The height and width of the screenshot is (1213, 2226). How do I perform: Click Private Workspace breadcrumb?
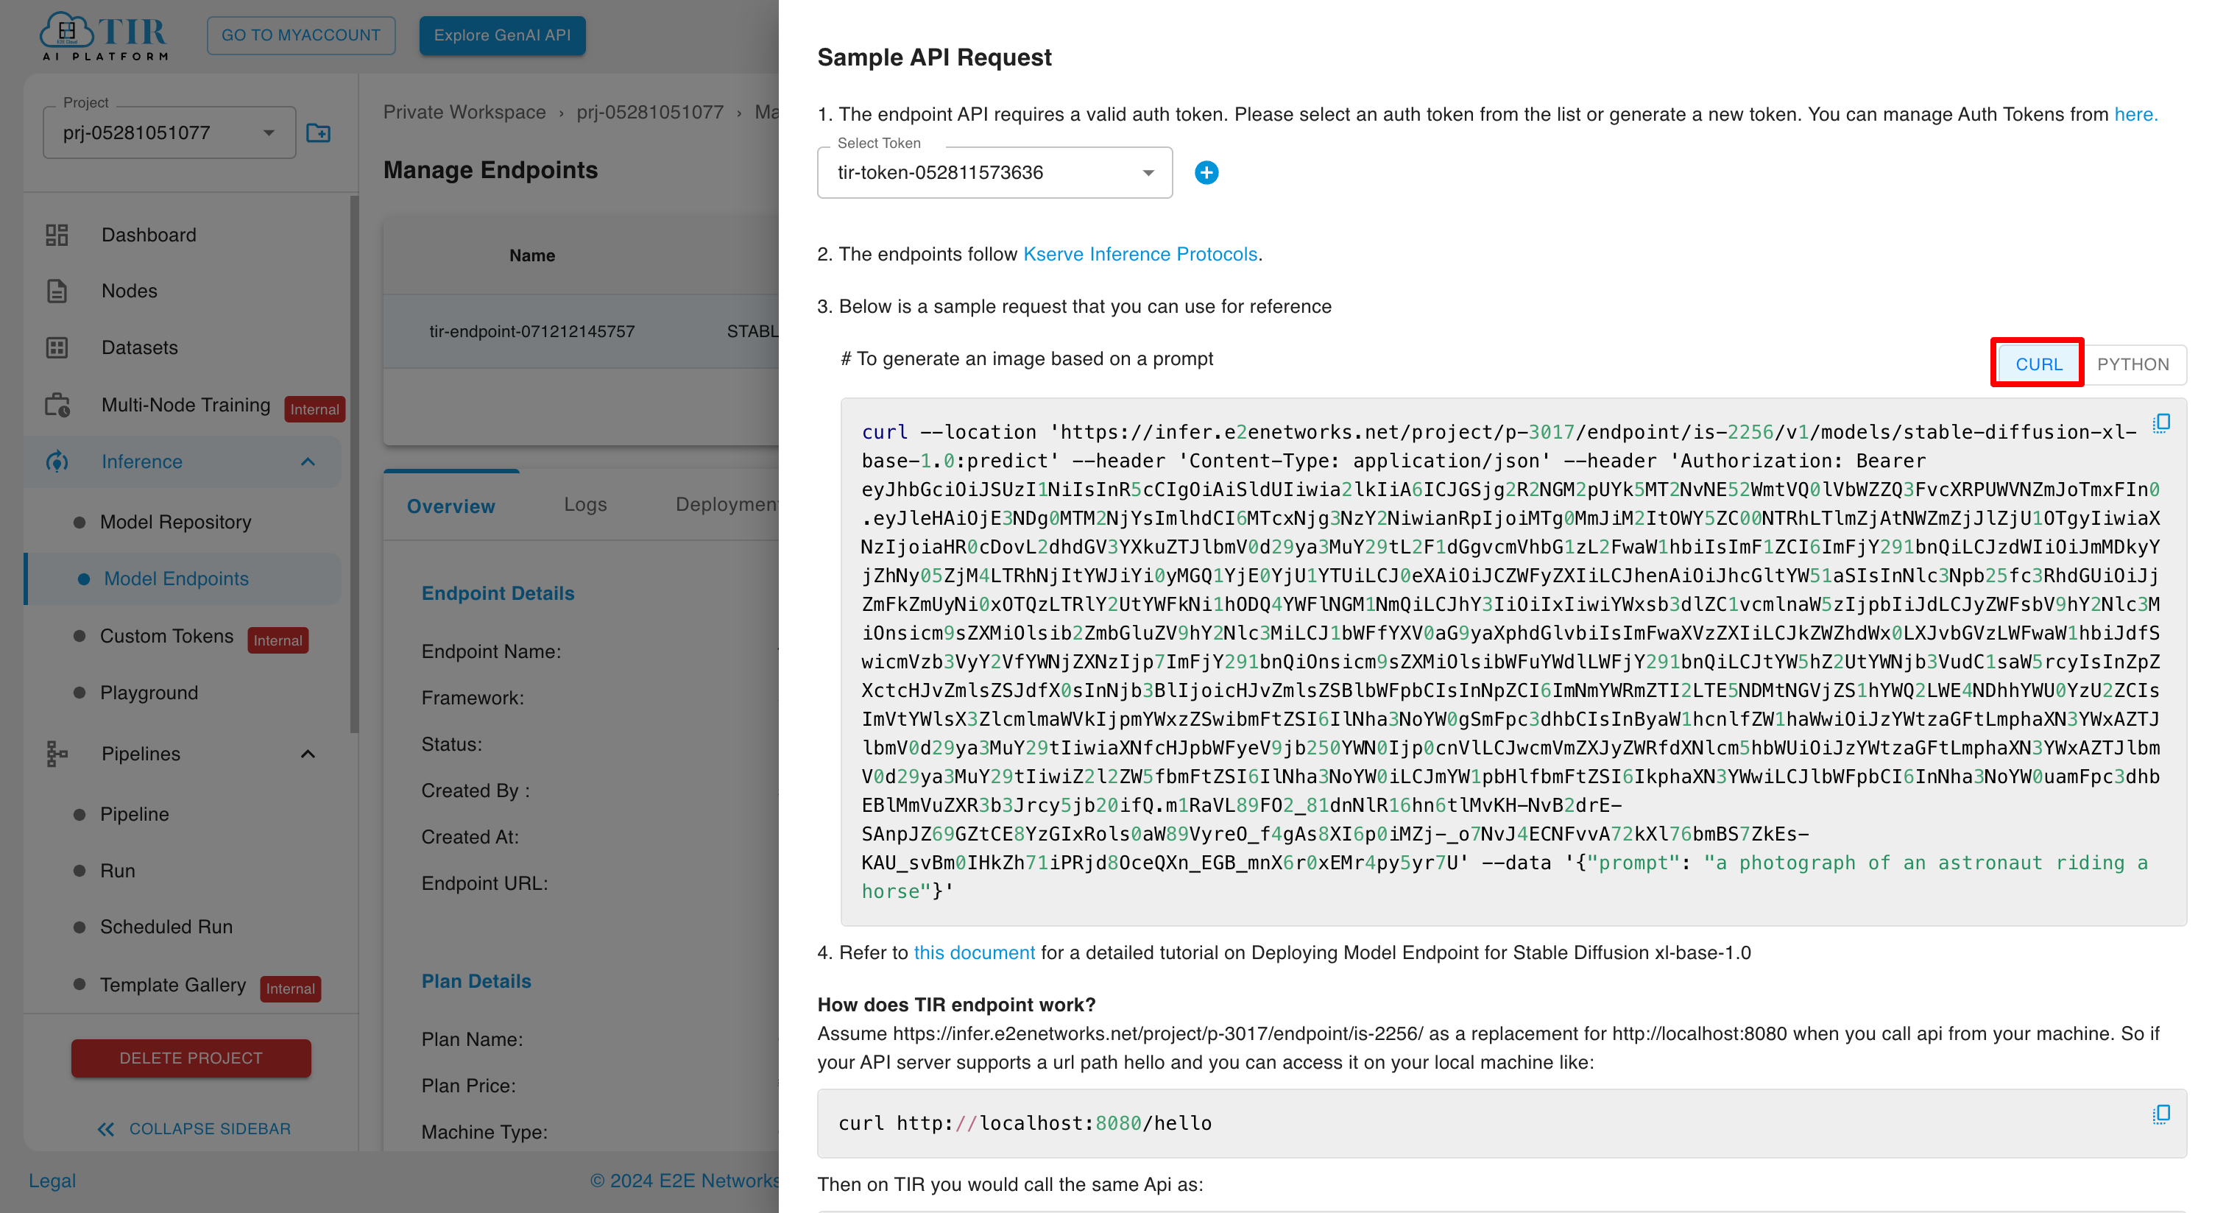point(464,113)
